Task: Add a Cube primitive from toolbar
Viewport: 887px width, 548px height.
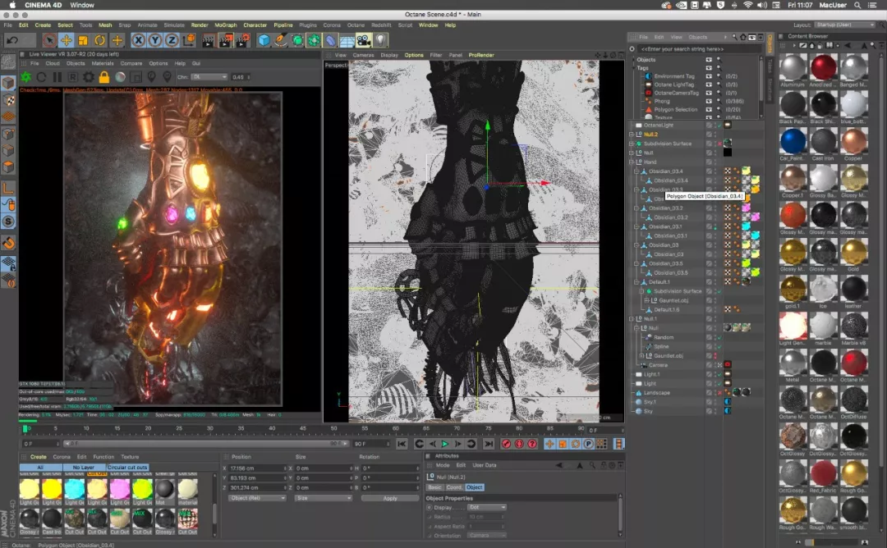Action: point(264,40)
